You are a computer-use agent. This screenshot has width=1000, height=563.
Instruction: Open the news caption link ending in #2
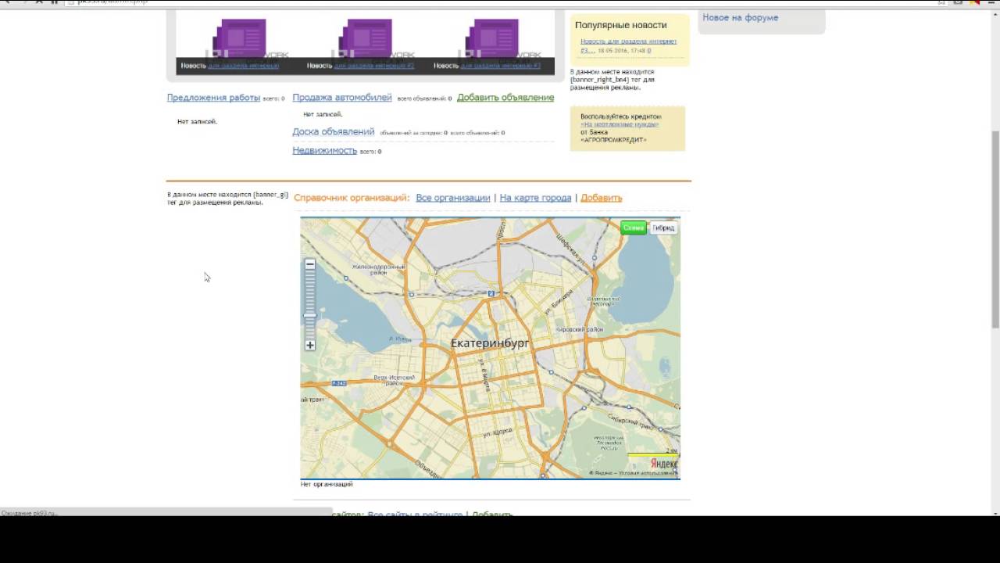(x=374, y=66)
